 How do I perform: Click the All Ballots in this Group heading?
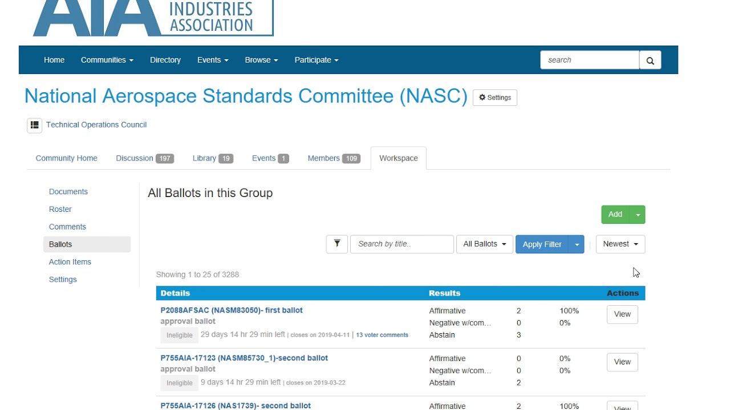(x=210, y=193)
